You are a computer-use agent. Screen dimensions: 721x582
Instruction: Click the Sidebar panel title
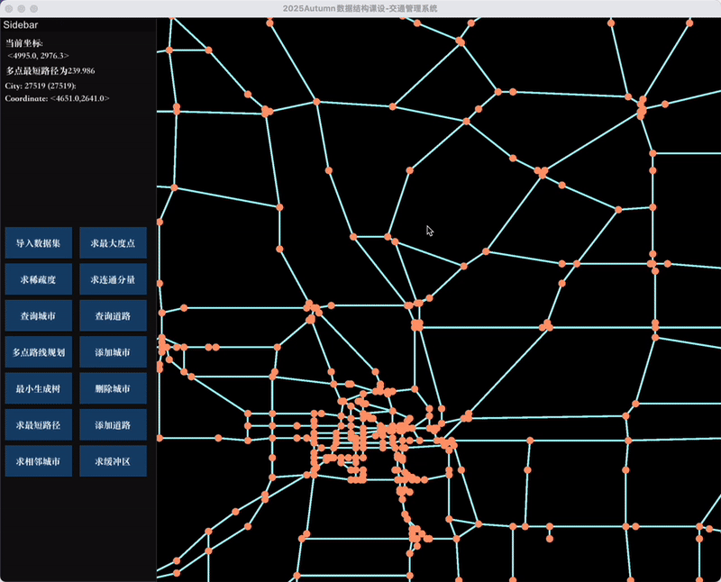click(21, 25)
